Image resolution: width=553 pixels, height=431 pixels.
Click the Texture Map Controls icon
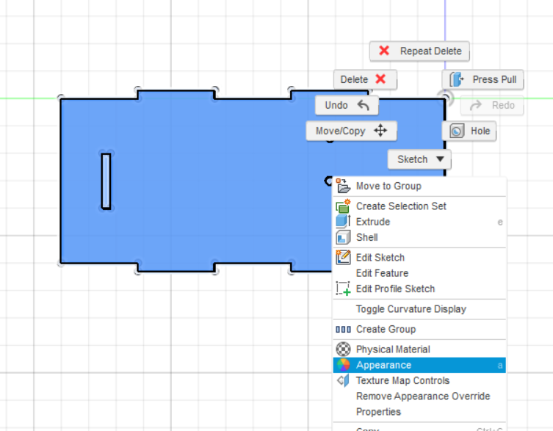(x=343, y=380)
